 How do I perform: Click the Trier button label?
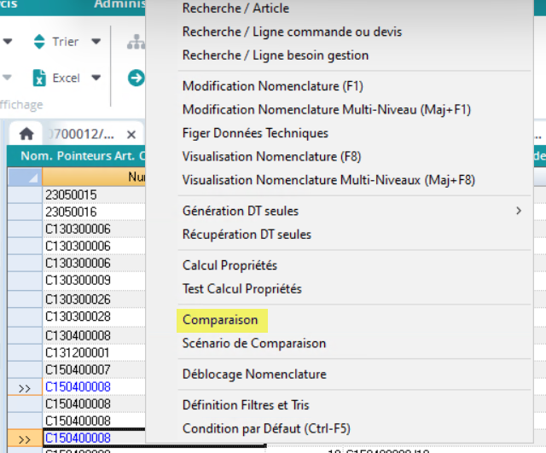click(x=66, y=42)
